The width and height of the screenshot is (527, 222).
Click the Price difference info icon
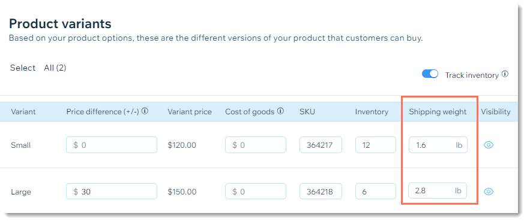145,111
